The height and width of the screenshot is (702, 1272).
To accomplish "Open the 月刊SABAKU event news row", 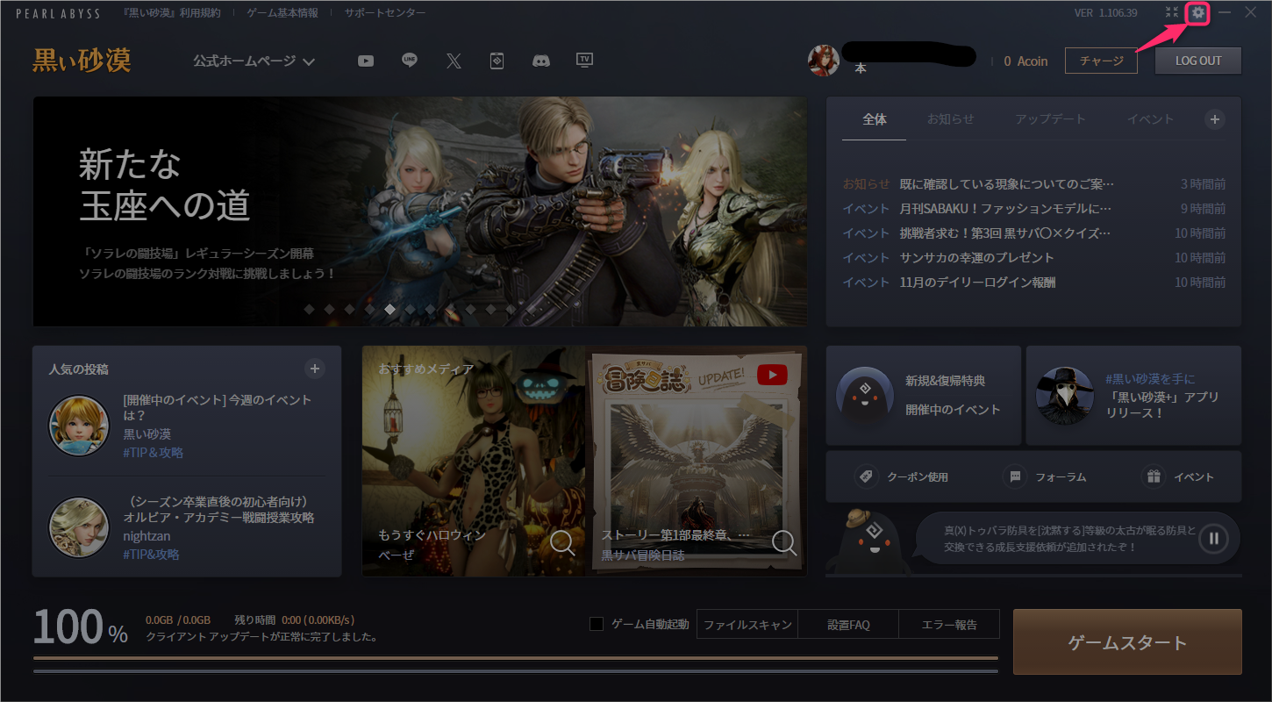I will 1033,209.
